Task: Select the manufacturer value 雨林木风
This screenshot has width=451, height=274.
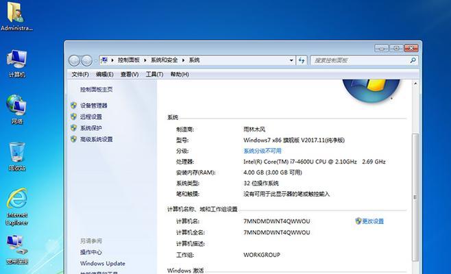Action: pyautogui.click(x=254, y=129)
